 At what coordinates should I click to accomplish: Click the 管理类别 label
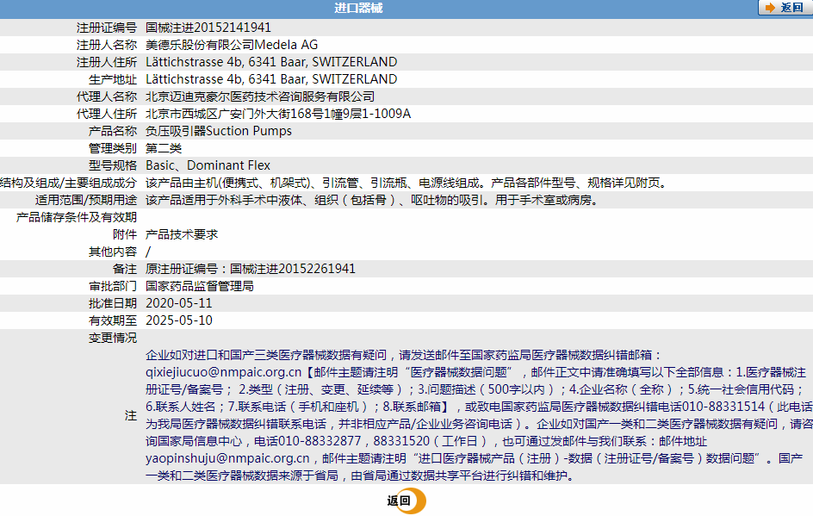(x=113, y=148)
